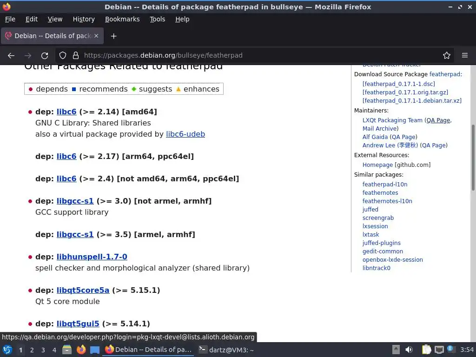Viewport: 476px width, 357px height.
Task: Open gedit-common similar package
Action: (x=383, y=251)
